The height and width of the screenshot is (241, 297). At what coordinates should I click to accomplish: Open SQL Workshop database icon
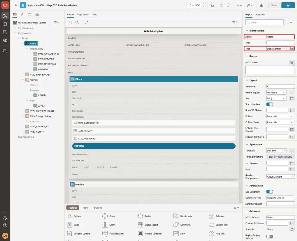pos(5,24)
